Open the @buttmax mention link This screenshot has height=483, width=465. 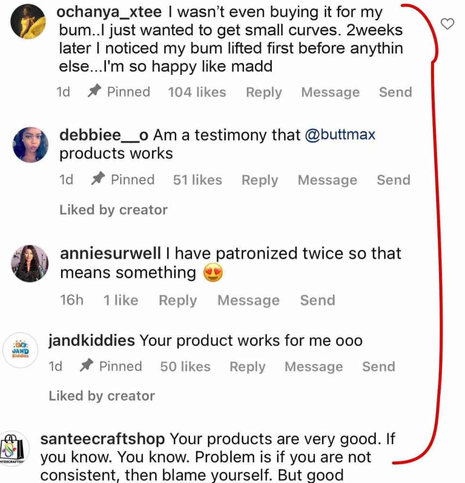tap(340, 135)
